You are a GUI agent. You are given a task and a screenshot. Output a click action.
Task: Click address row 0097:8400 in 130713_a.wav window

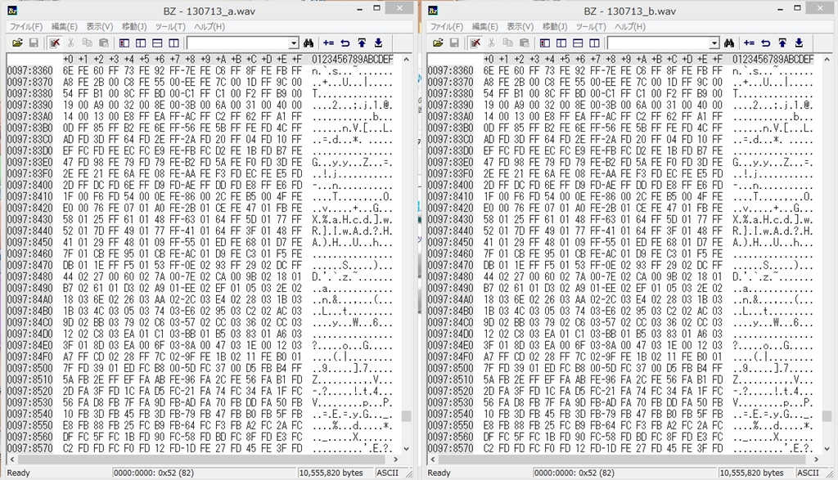(30, 185)
